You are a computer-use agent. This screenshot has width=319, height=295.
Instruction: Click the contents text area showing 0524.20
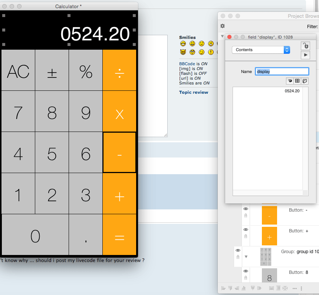point(267,139)
